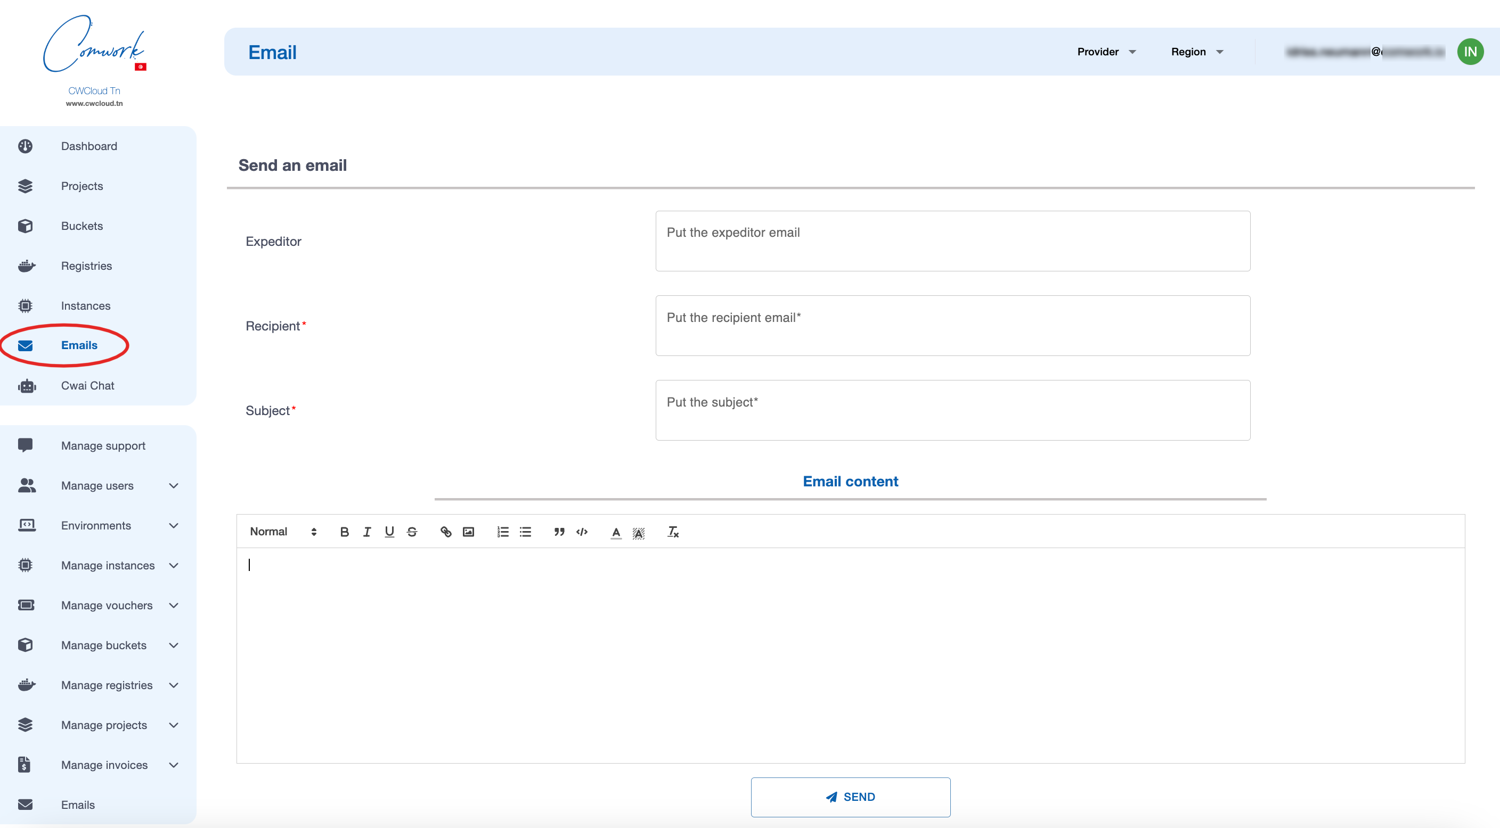Click the Clear formatting icon
The width and height of the screenshot is (1500, 828).
[x=672, y=531]
